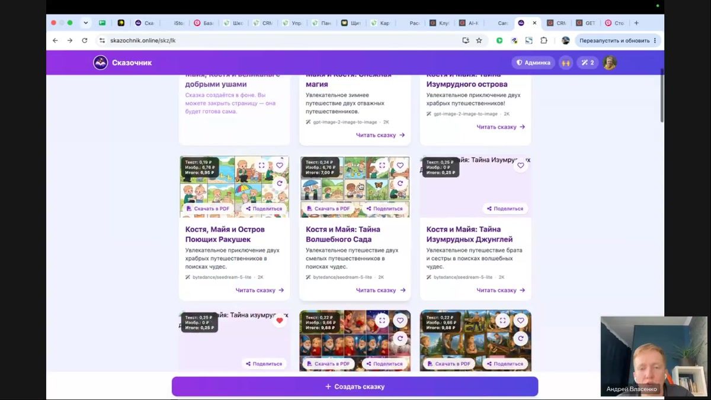Download Остров Поющих Ракушек as PDF
This screenshot has width=711, height=400.
click(208, 208)
